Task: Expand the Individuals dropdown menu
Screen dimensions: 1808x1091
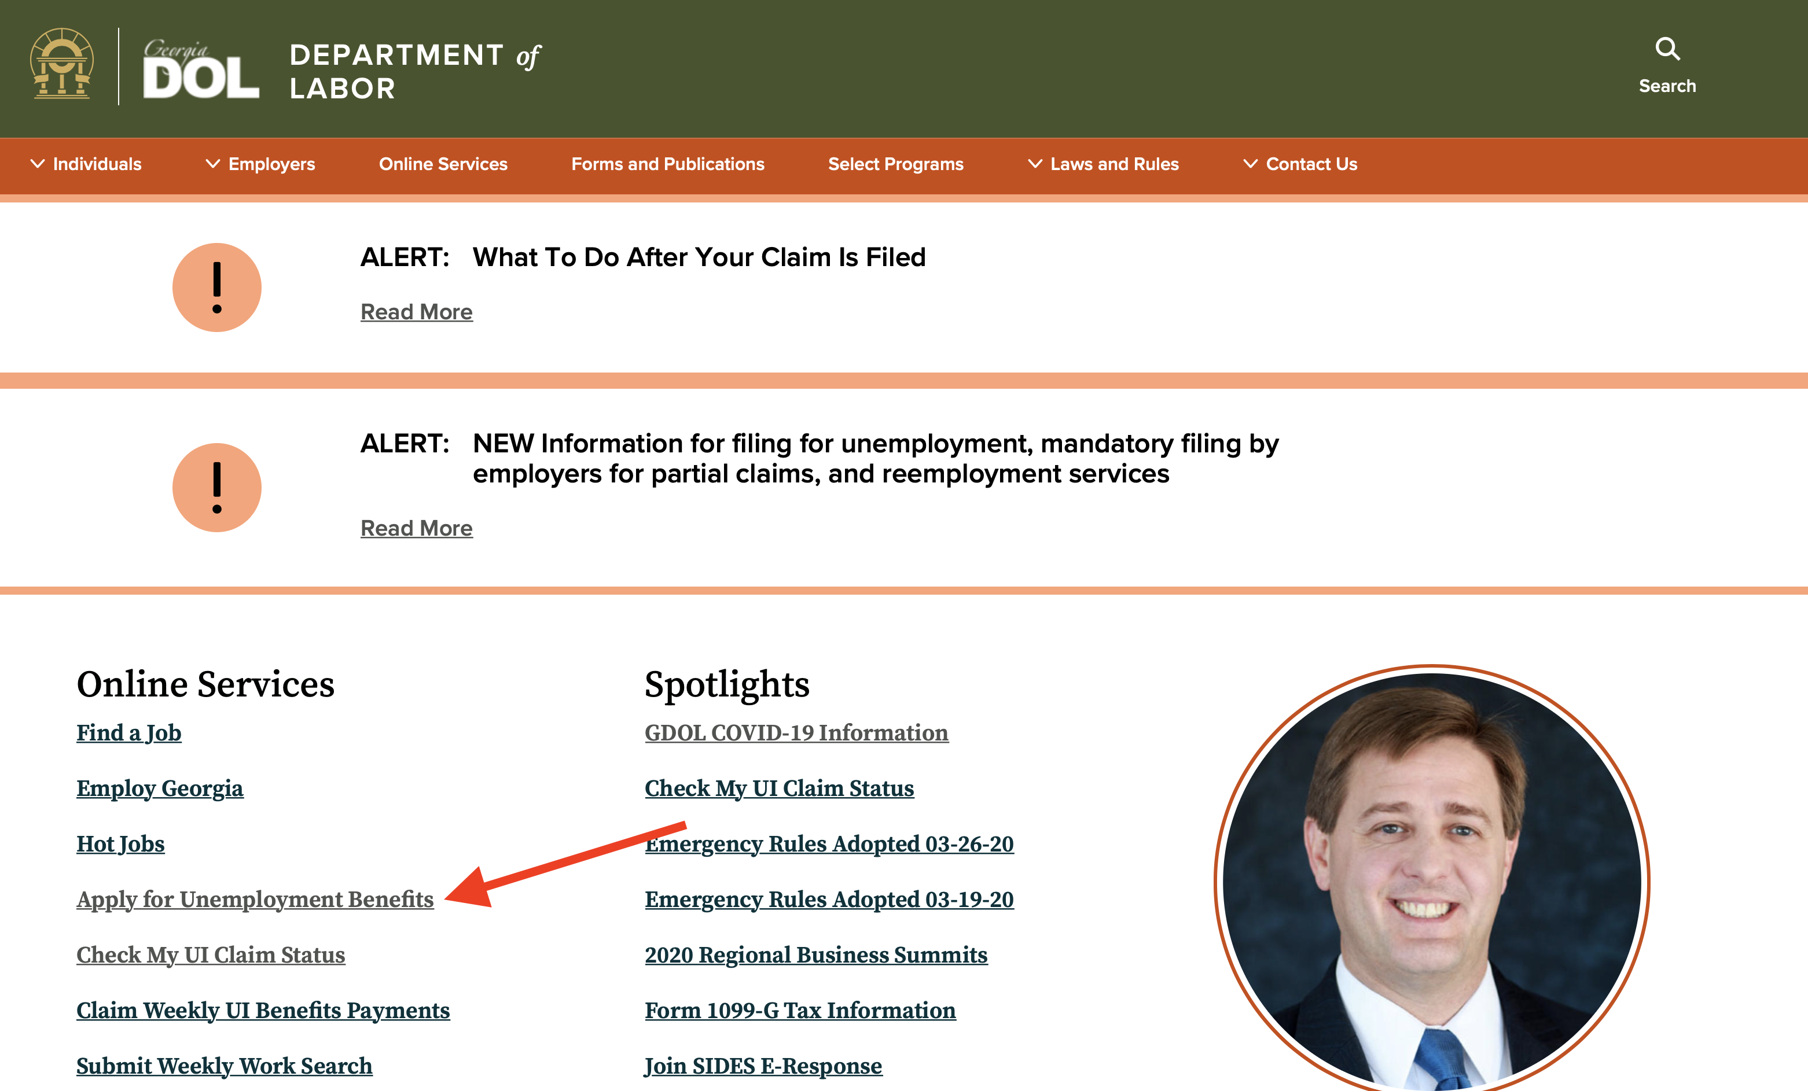Action: point(86,164)
